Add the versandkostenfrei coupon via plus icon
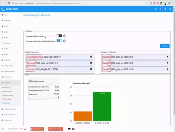 91,57
